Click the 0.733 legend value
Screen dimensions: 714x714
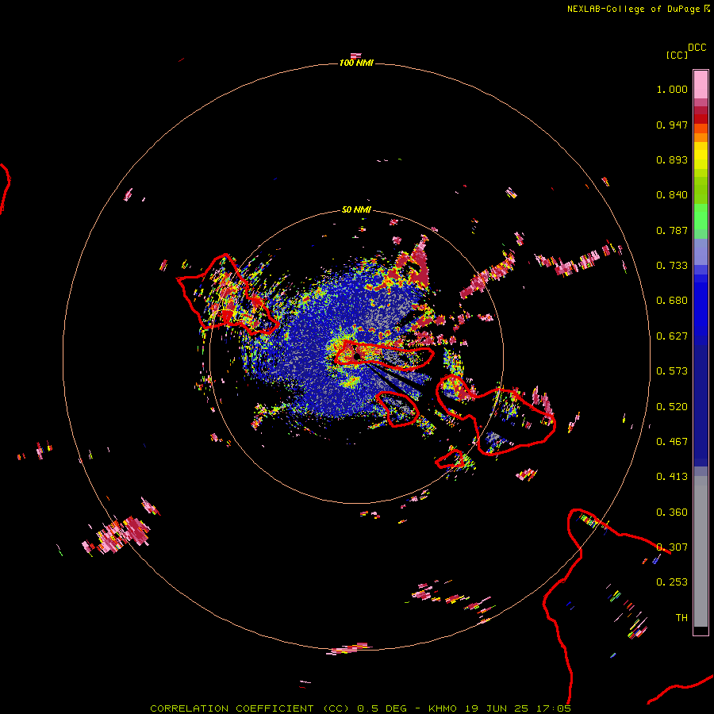[x=672, y=266]
